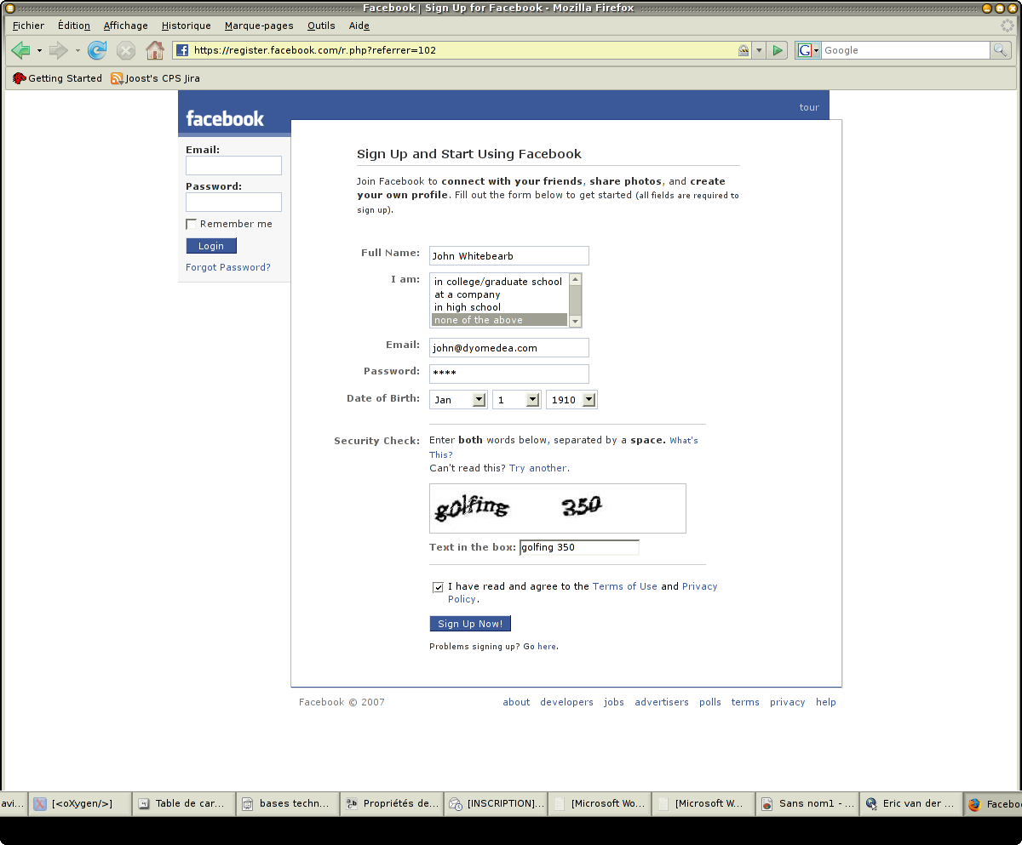Select 'in high school' in the list
Viewport: 1022px width, 845px height.
tap(467, 307)
